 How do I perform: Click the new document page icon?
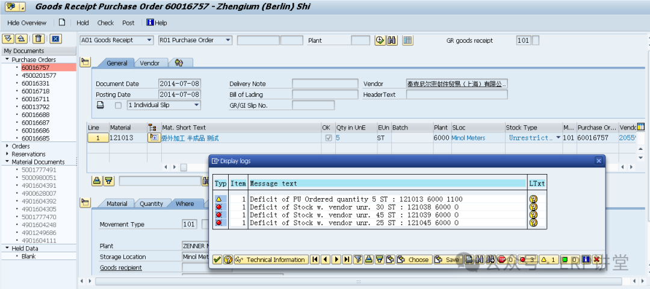click(x=62, y=23)
